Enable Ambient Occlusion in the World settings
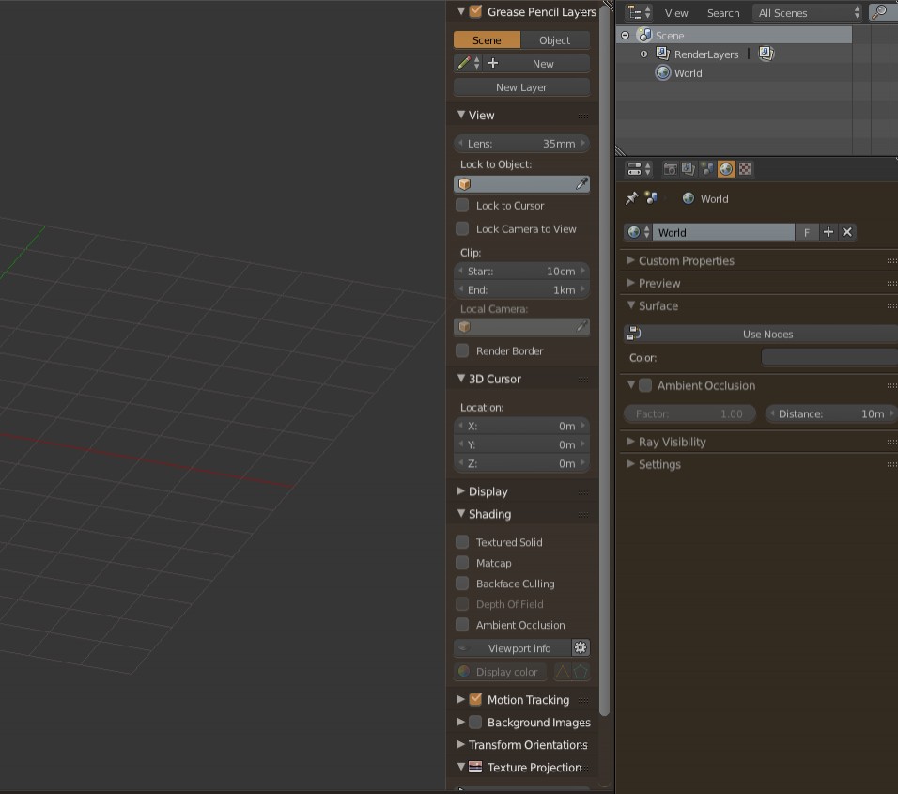 [645, 385]
